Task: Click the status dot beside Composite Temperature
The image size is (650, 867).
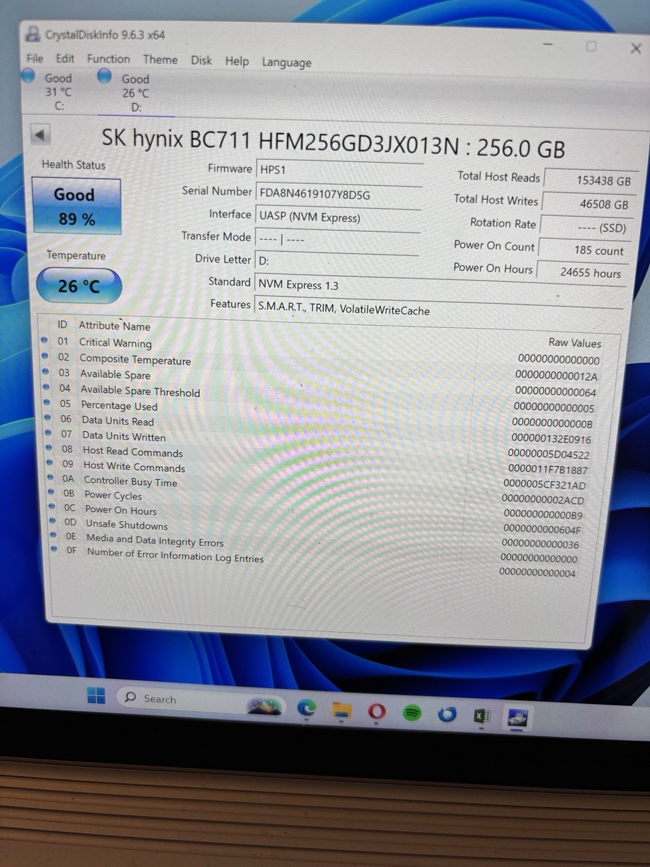Action: 45,356
